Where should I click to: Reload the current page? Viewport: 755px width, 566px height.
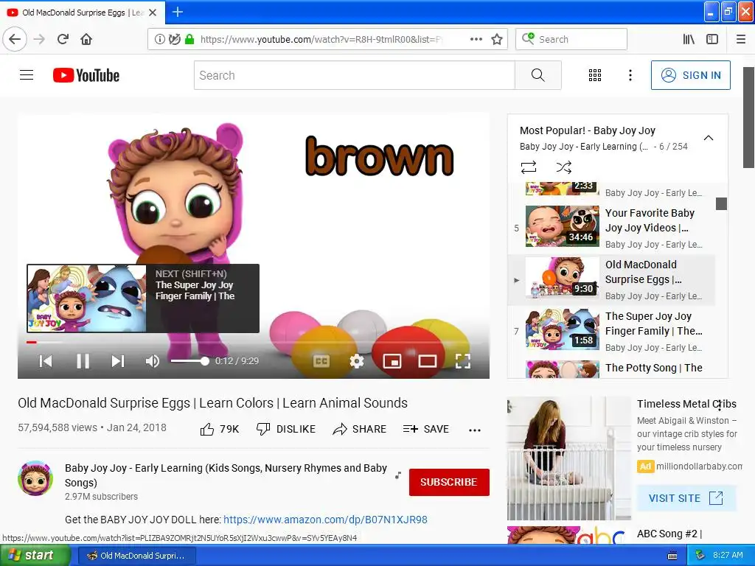(x=63, y=39)
